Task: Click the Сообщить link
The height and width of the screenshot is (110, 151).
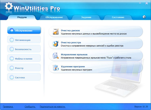Action: 30,107
